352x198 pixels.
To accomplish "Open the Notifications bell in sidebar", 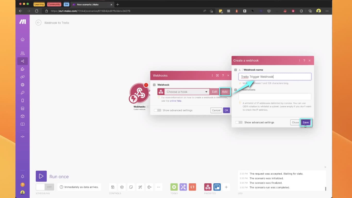I will 22,177.
